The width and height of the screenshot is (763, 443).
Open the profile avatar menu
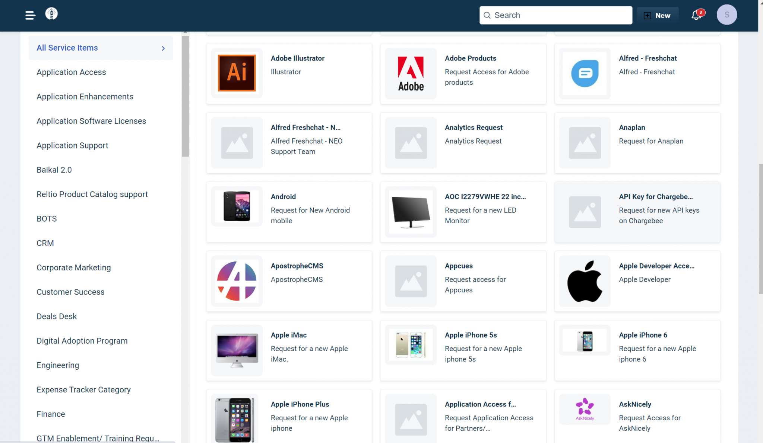click(x=727, y=15)
